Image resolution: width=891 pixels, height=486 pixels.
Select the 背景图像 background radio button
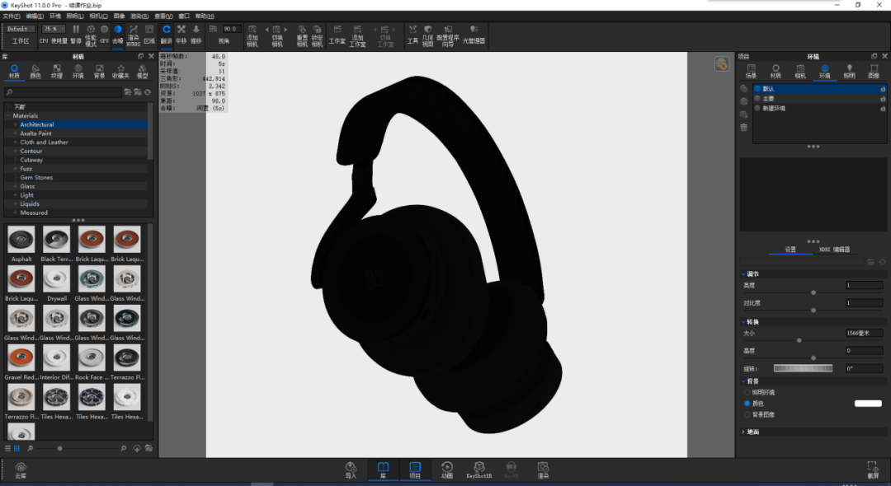point(747,415)
